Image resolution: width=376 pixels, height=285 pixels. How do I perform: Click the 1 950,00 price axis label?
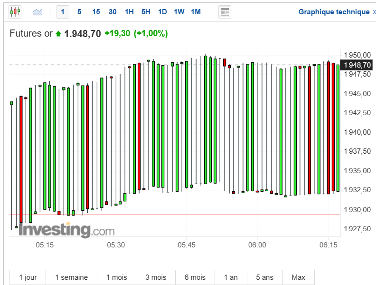click(357, 55)
